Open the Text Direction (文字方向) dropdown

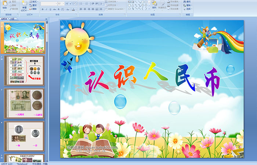pos(112,1)
